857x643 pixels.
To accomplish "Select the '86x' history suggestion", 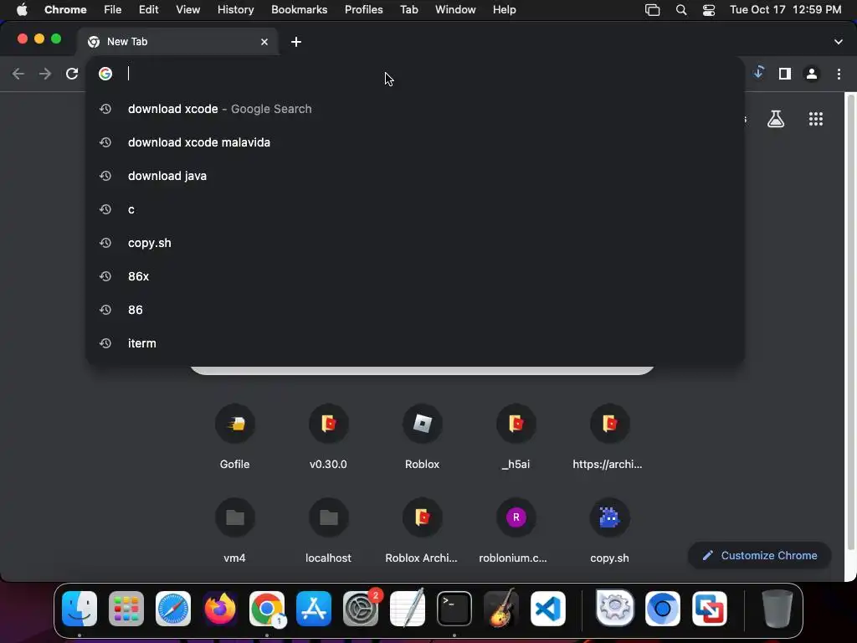I will pyautogui.click(x=415, y=276).
